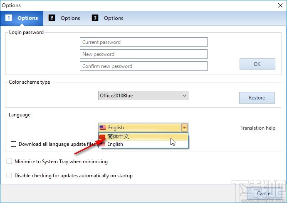Collapse the language dropdown arrow
The image size is (287, 203).
click(185, 128)
